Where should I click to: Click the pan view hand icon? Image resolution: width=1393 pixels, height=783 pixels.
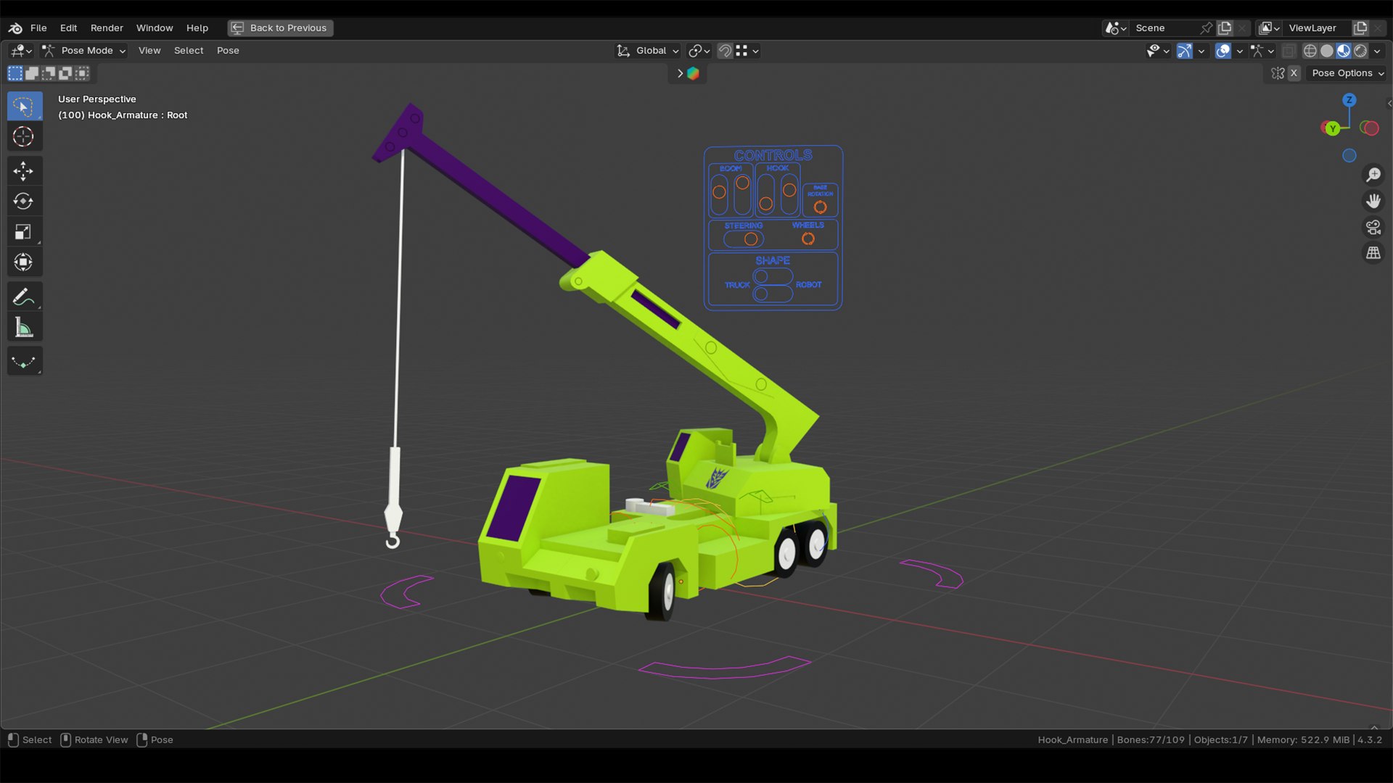[1373, 201]
